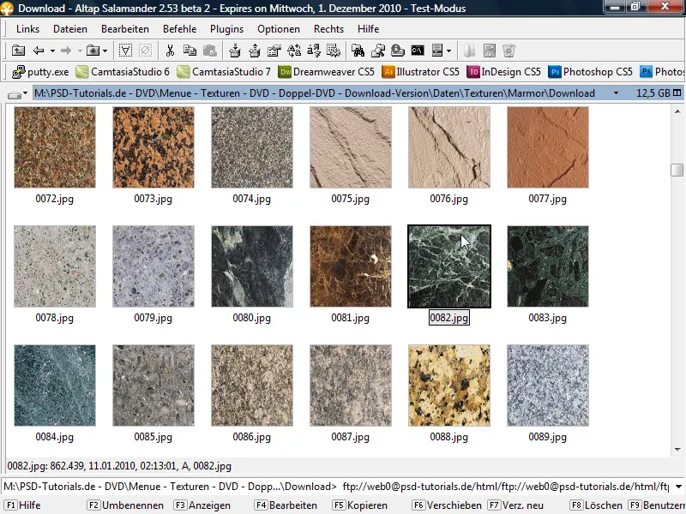Click the Convert files gear icon
The image size is (686, 514).
(334, 51)
